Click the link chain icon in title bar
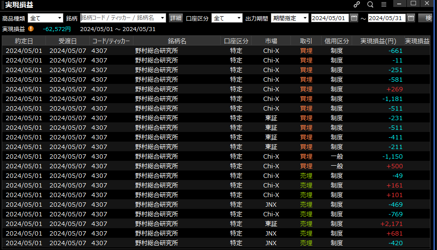The image size is (437, 250). [x=357, y=4]
